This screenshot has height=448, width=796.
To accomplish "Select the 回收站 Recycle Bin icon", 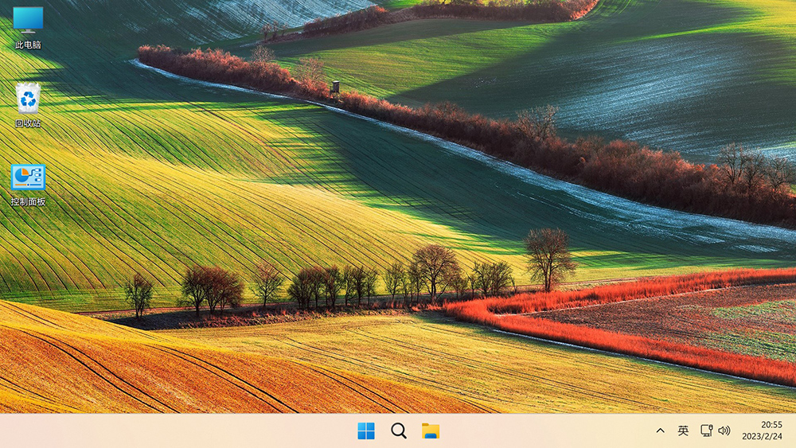I will pos(28,99).
